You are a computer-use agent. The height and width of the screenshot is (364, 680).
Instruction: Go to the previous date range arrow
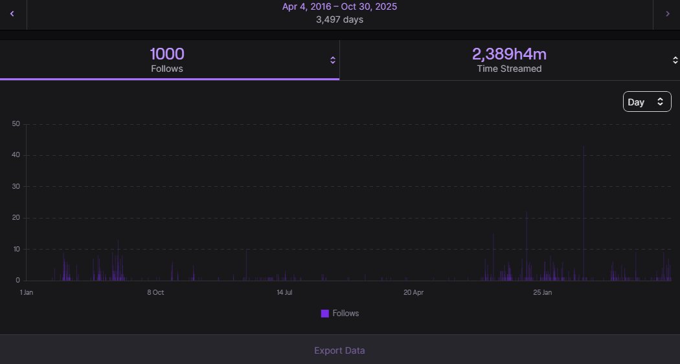12,14
